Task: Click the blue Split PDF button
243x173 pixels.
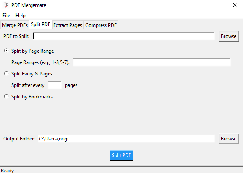Action: pyautogui.click(x=121, y=155)
